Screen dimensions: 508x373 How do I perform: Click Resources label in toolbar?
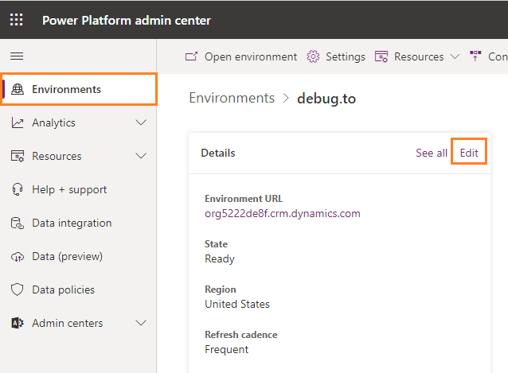tap(419, 57)
